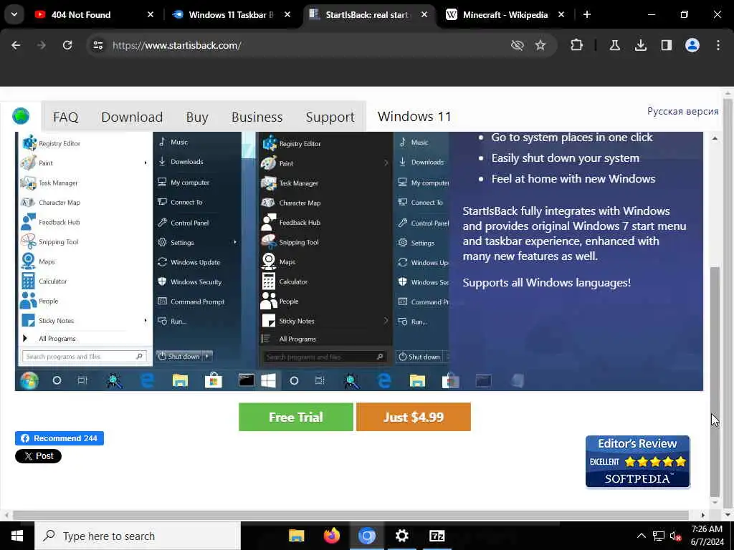Screen dimensions: 734x550
Task: Click the horizontal scrollbar at page bottom
Action: pos(350,515)
